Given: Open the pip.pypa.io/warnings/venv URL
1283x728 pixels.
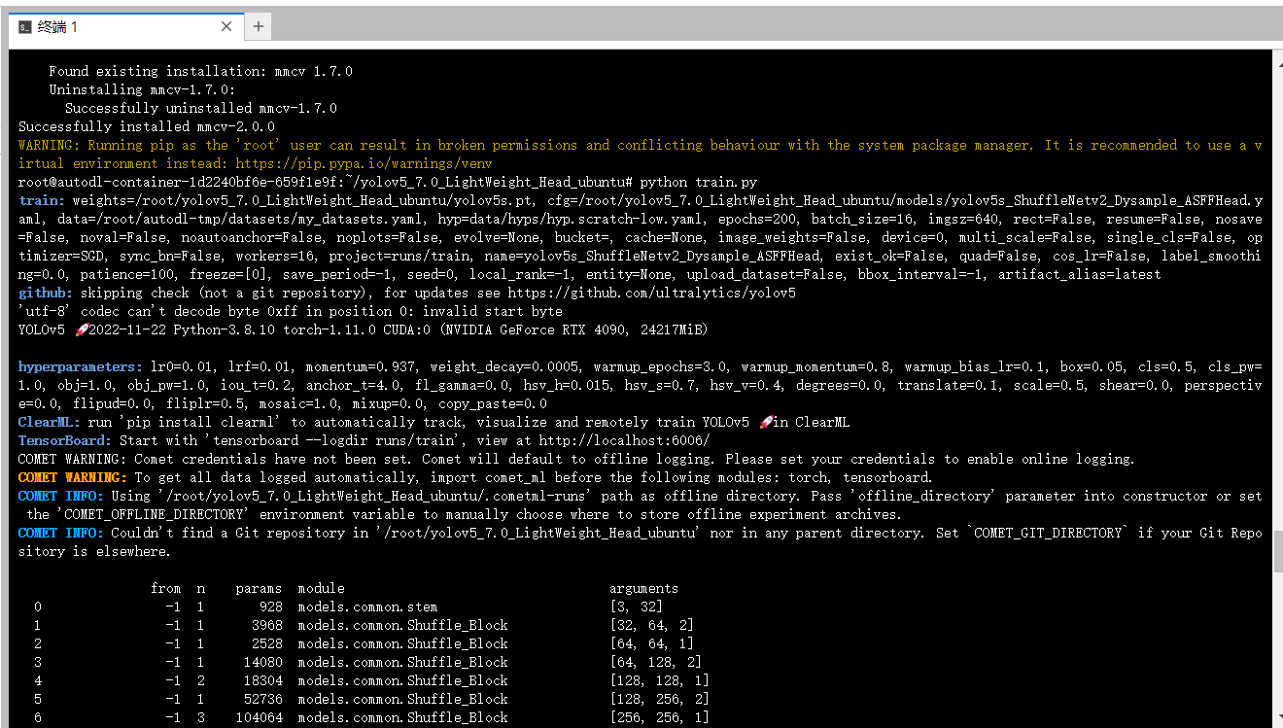Looking at the screenshot, I should coord(364,163).
